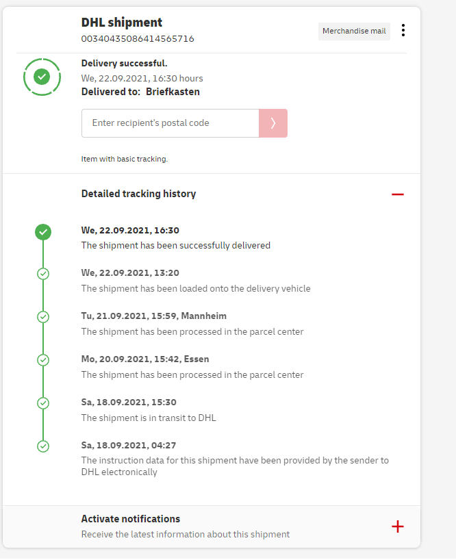This screenshot has width=456, height=560.
Task: Click the DHL shipment title
Action: point(122,23)
